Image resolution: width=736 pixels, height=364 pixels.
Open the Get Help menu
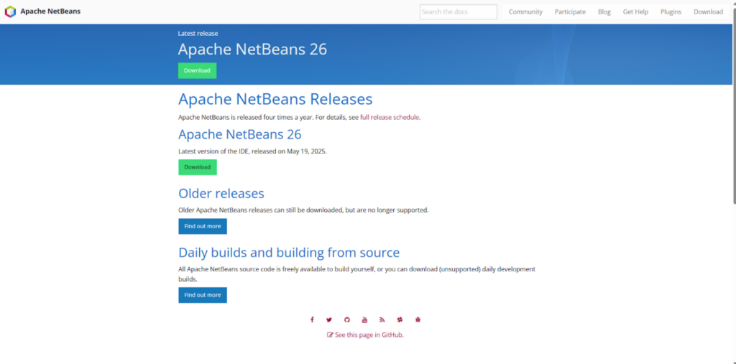(635, 11)
